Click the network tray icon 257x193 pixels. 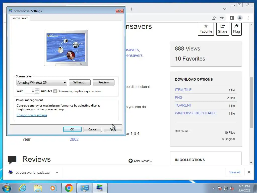click(x=226, y=188)
